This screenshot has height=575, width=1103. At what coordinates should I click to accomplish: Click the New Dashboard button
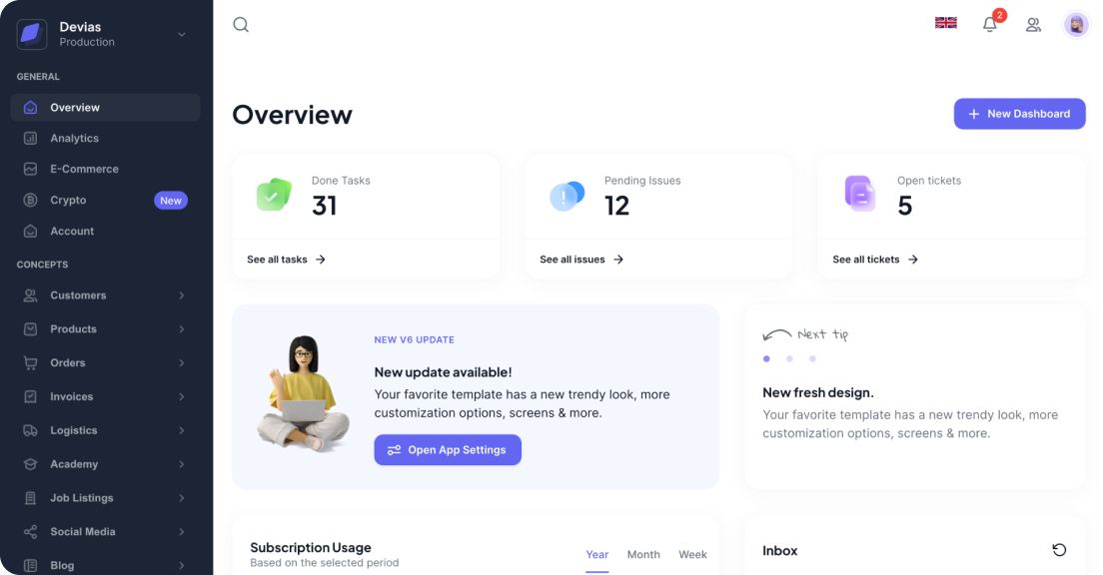(x=1019, y=114)
